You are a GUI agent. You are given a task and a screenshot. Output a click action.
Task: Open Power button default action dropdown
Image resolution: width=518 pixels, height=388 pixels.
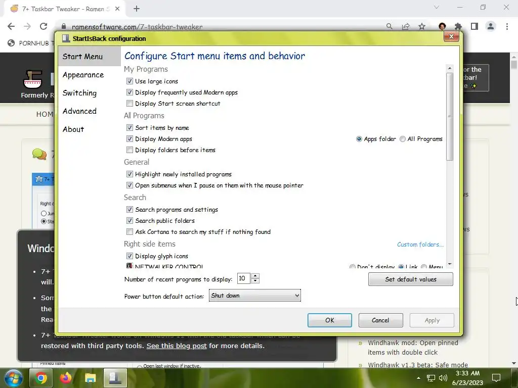pos(255,295)
